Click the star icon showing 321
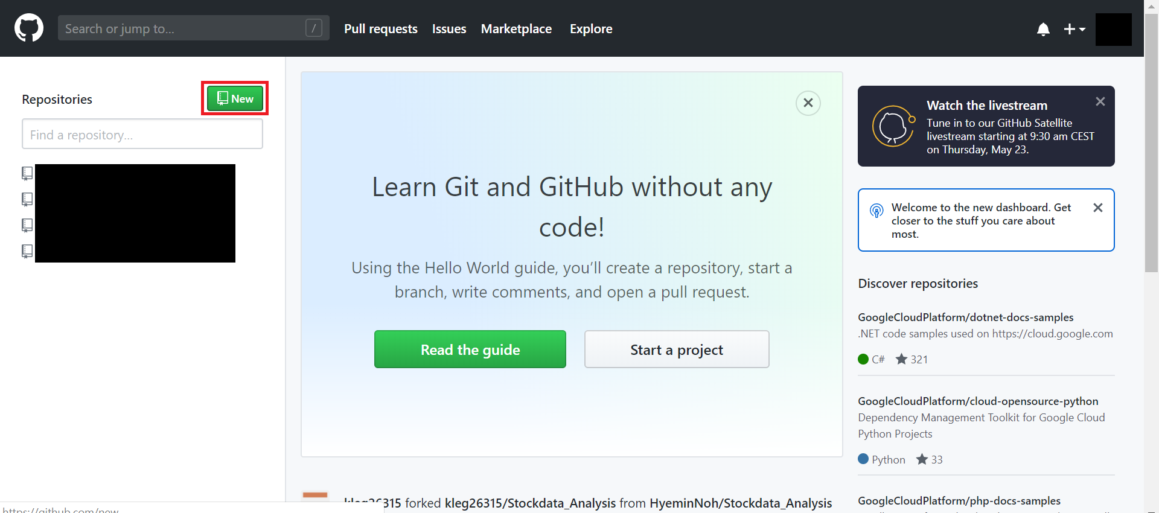Image resolution: width=1159 pixels, height=513 pixels. point(901,359)
